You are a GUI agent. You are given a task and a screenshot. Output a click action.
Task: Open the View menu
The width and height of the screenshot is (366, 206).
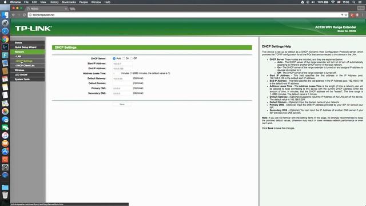point(43,2)
